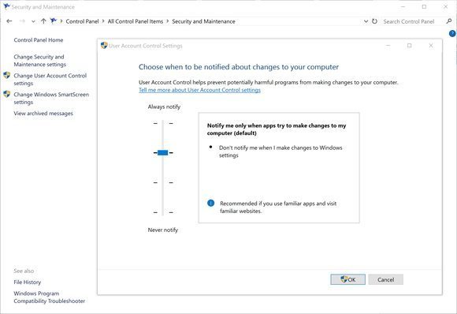This screenshot has width=457, height=314.
Task: Click shield icon beside Change Windows SmartScreen
Action: tap(7, 94)
